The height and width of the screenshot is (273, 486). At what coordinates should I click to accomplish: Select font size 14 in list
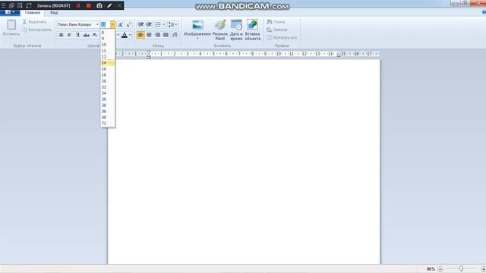pyautogui.click(x=108, y=63)
